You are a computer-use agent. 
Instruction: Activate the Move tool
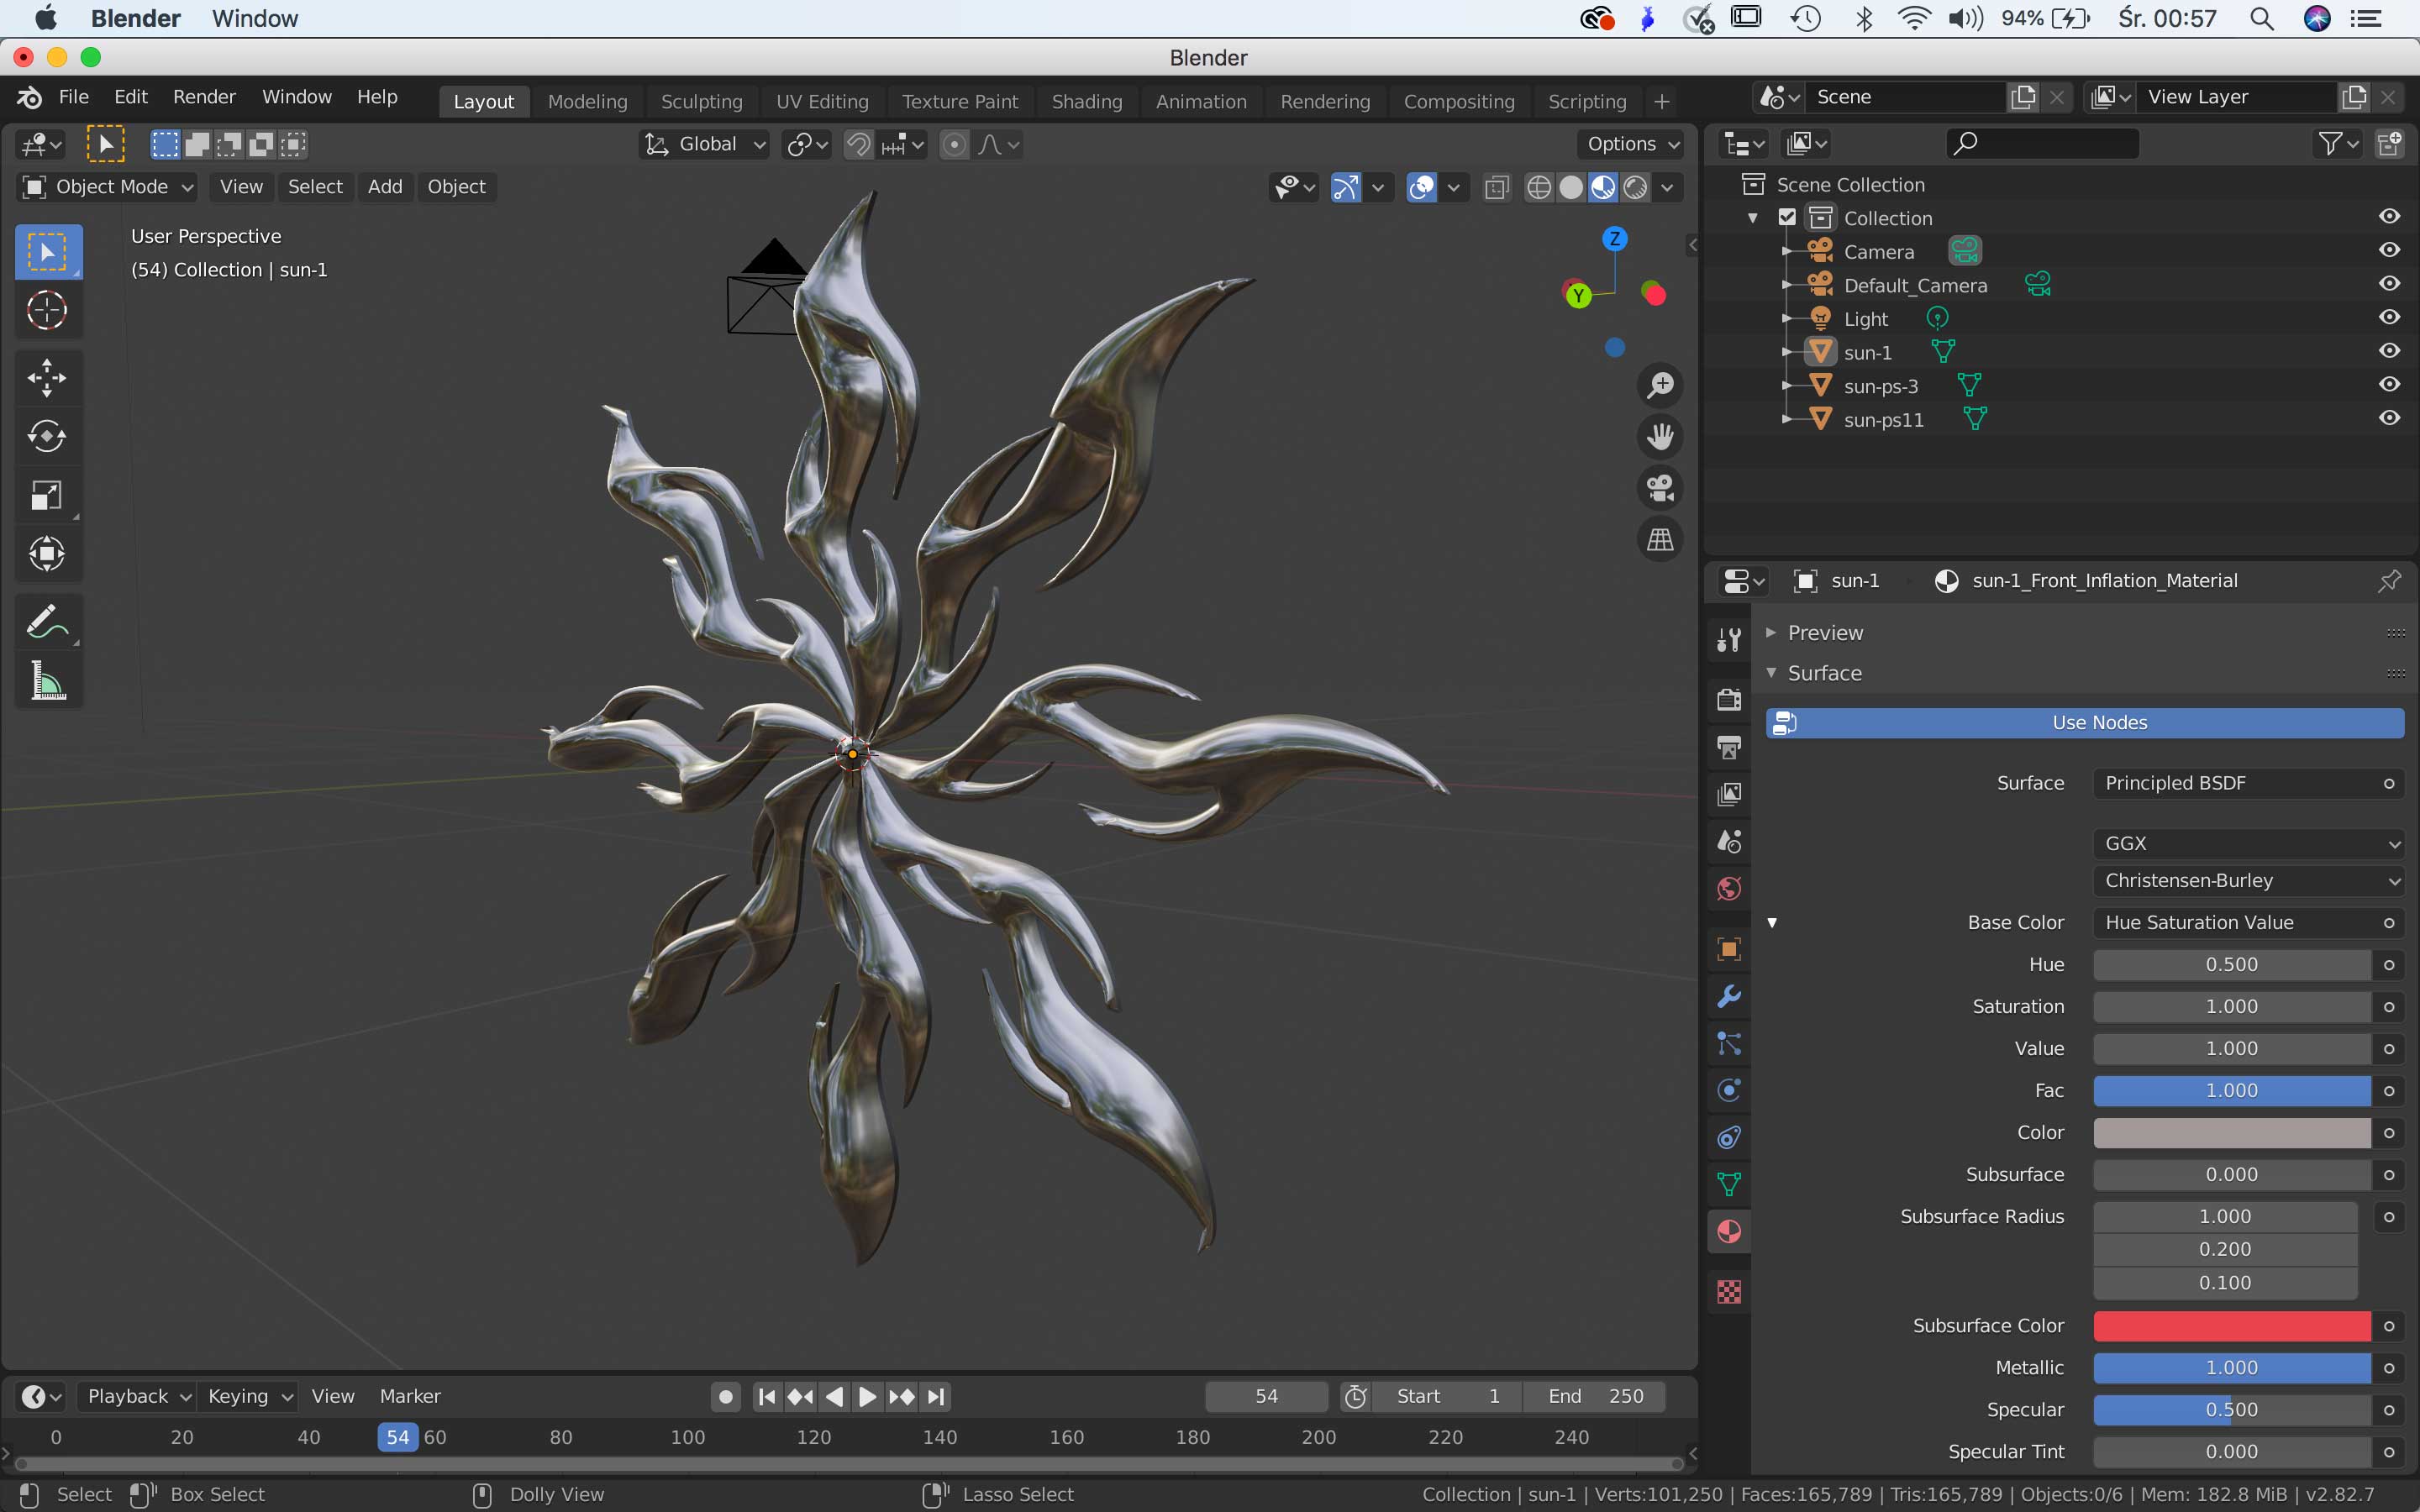tap(47, 378)
